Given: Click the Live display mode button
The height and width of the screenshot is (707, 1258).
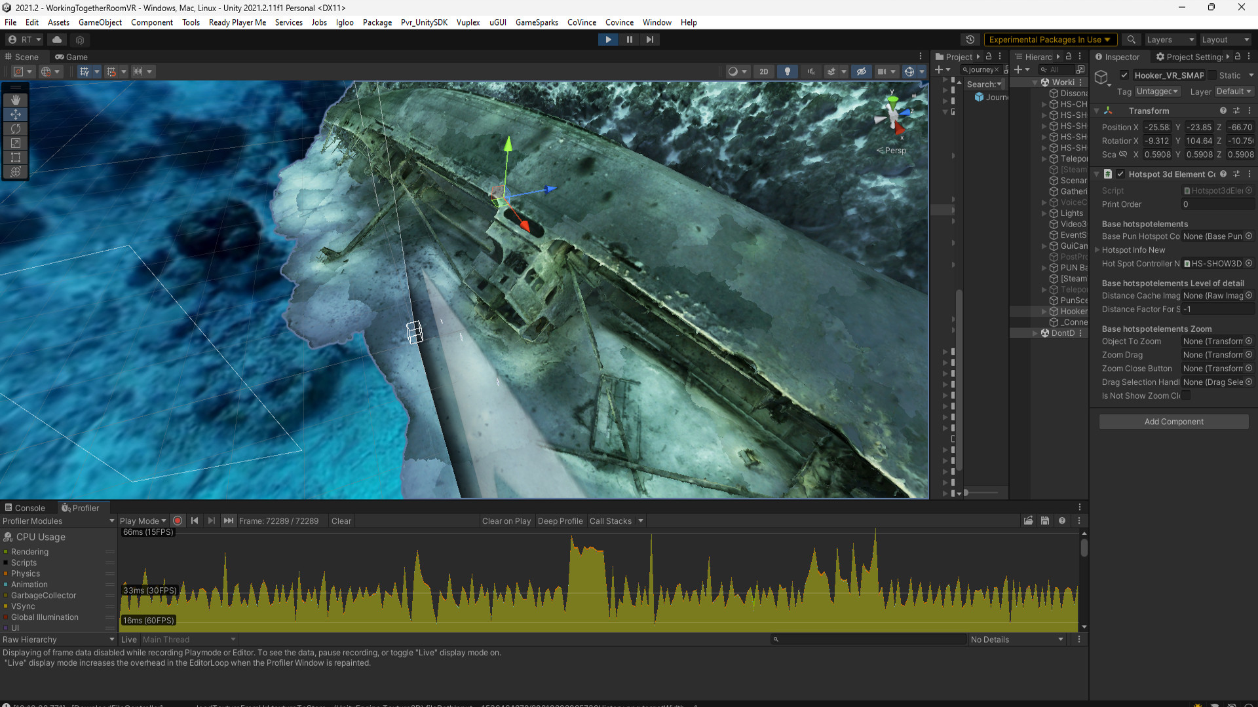Looking at the screenshot, I should [x=128, y=640].
